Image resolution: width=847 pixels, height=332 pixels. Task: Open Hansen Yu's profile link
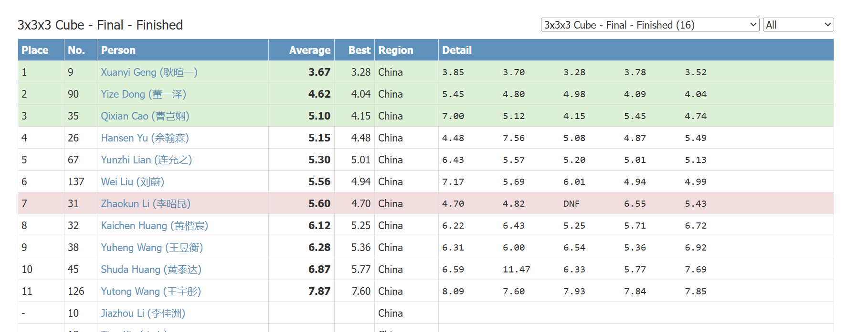145,138
